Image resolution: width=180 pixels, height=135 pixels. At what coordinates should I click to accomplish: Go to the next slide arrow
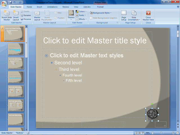coord(178,127)
